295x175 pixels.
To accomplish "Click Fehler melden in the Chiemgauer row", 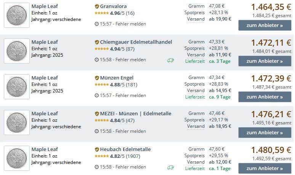I will (131, 60).
